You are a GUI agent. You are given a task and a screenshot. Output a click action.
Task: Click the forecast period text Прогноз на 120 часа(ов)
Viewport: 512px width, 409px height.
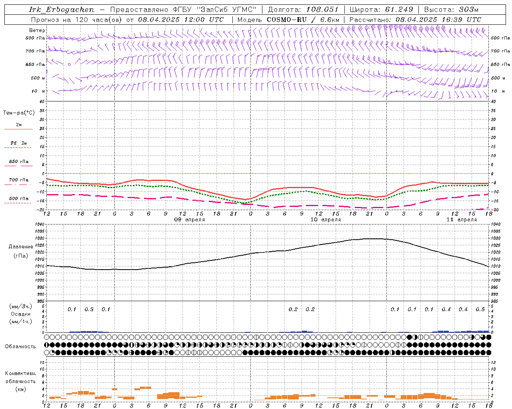click(x=76, y=20)
